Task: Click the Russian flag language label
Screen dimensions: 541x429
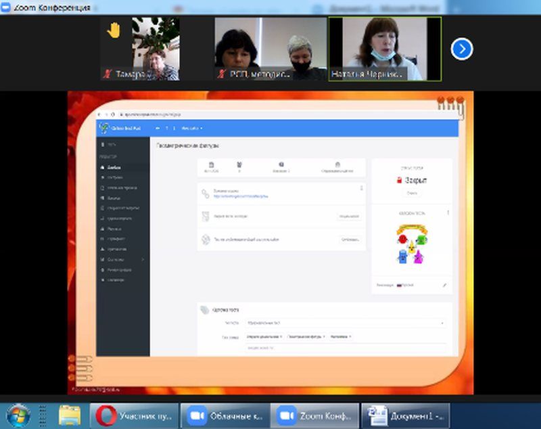Action: coord(405,285)
